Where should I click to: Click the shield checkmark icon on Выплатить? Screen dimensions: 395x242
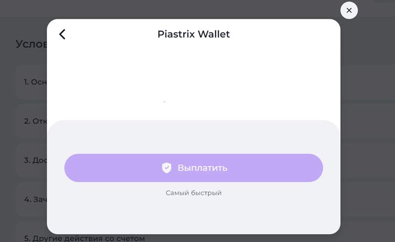[166, 168]
